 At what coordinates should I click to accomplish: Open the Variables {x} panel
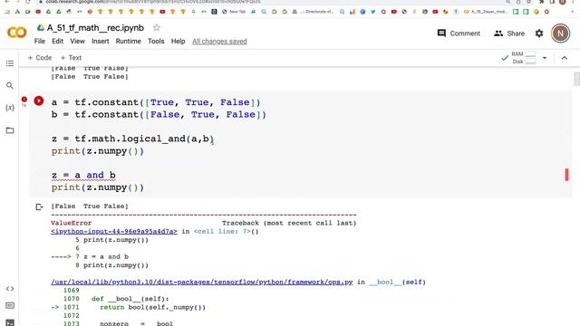click(10, 108)
